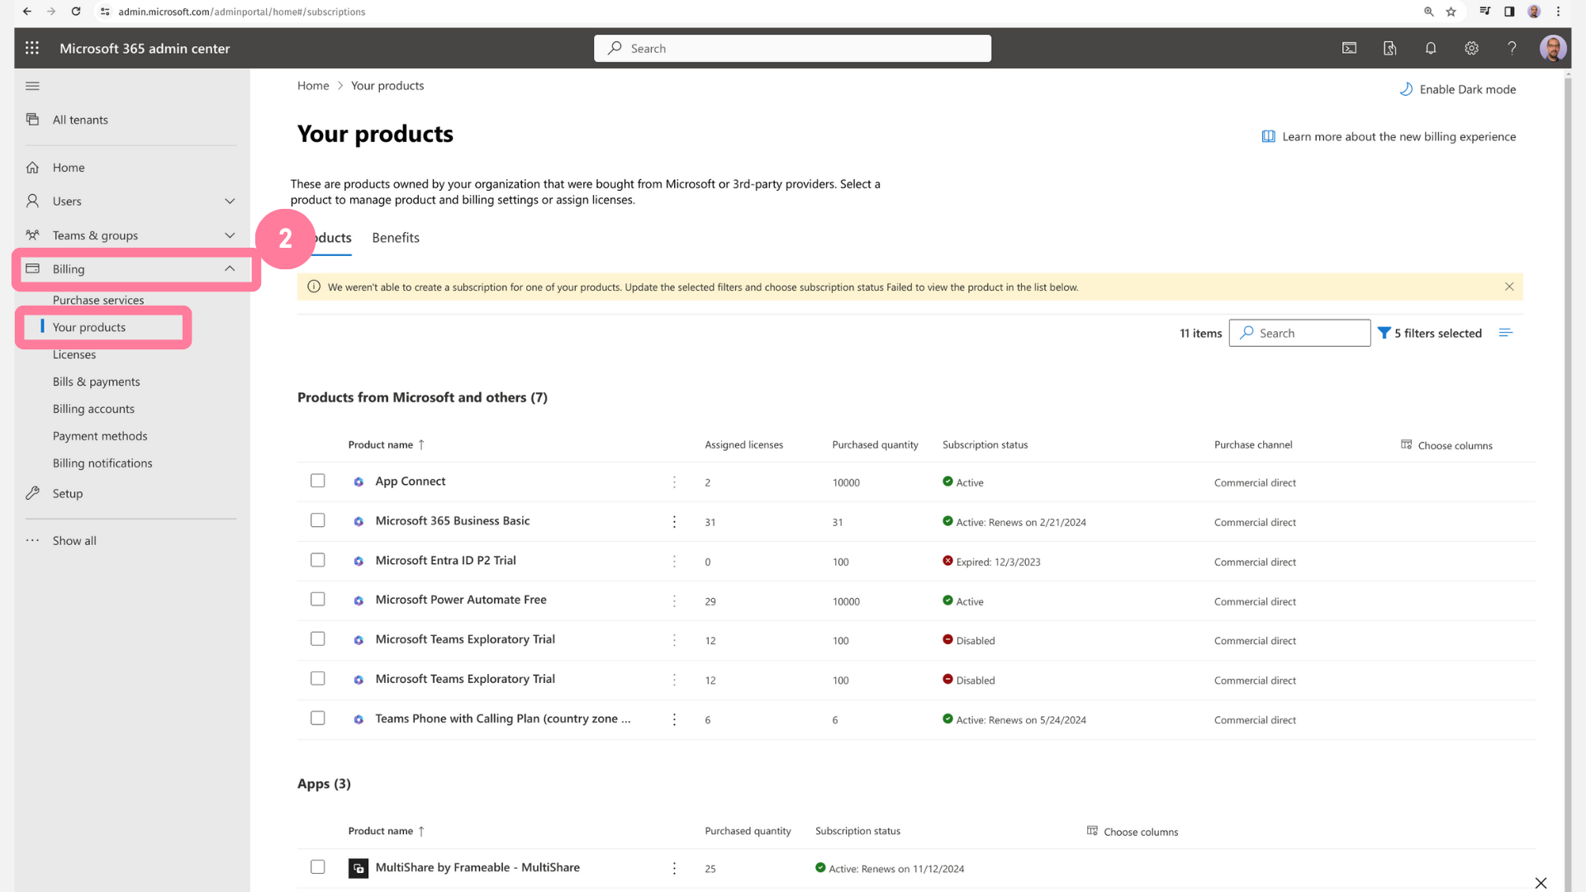Check the Microsoft 365 Business Basic row

[317, 520]
